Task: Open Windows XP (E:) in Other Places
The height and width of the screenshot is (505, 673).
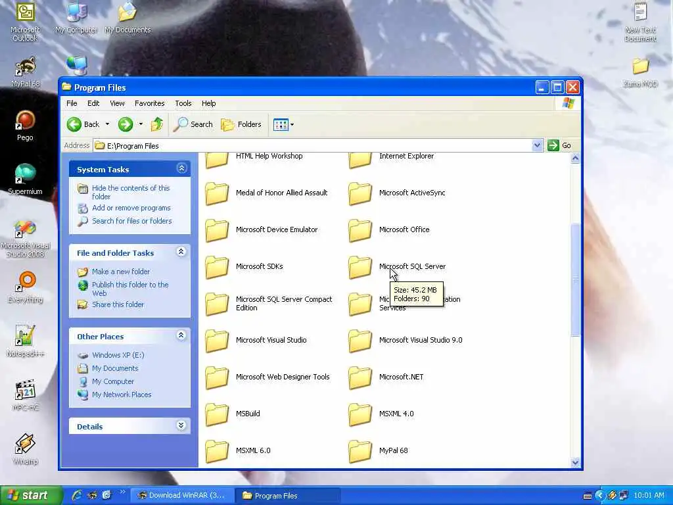Action: tap(118, 355)
